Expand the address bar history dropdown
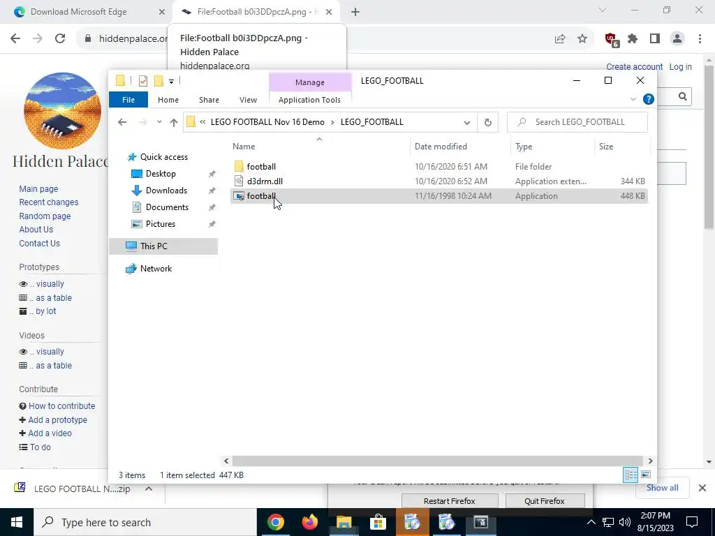The height and width of the screenshot is (536, 715). 467,122
